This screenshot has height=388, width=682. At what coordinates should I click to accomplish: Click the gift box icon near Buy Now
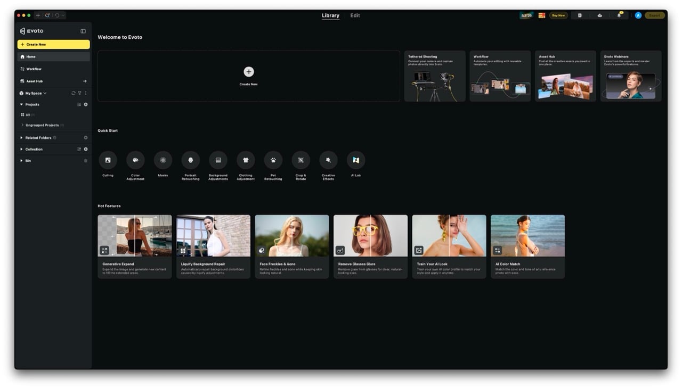click(542, 15)
